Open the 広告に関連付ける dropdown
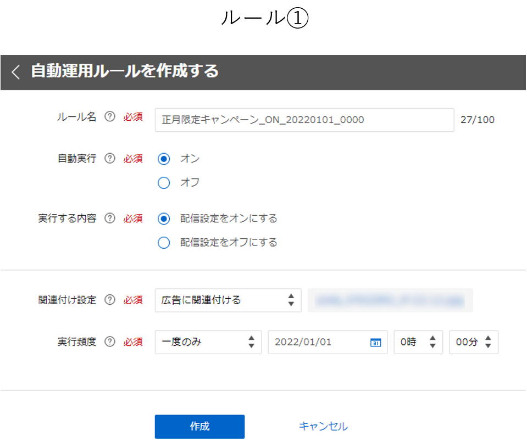The height and width of the screenshot is (442, 527). tap(228, 300)
